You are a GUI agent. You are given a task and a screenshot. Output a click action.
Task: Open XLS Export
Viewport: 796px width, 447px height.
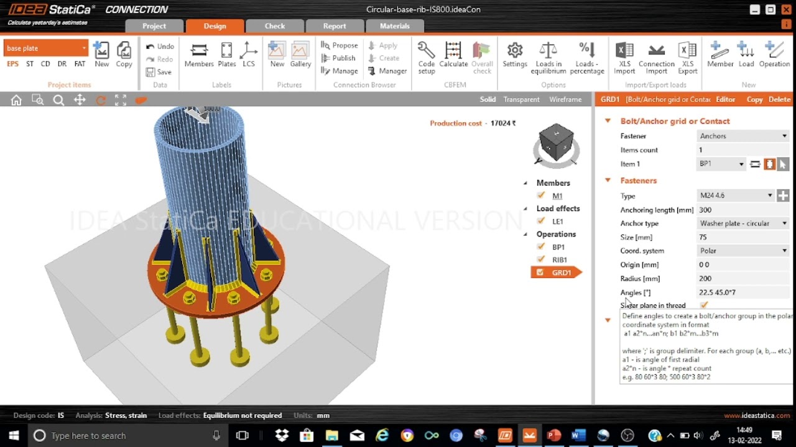click(x=687, y=58)
